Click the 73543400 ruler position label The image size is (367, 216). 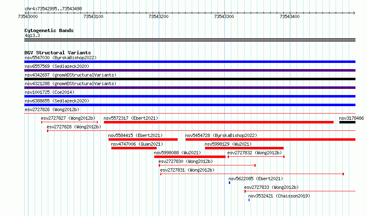coord(289,16)
